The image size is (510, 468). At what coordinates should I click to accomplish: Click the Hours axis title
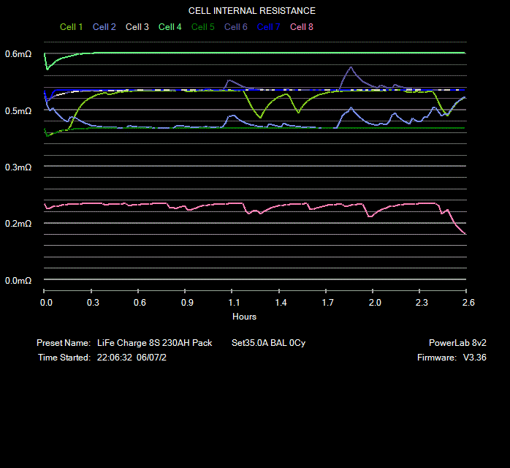[x=244, y=317]
